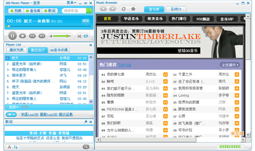Pin the 歌词 lyrics panel
This screenshot has width=255, height=151.
(x=86, y=122)
